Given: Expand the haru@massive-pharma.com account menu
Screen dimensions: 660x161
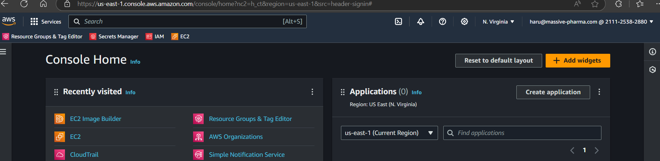Looking at the screenshot, I should tap(591, 22).
